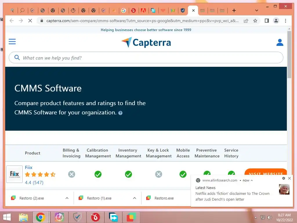This screenshot has height=223, width=297.
Task: Click the page vertical scrollbar
Action: coord(289,54)
